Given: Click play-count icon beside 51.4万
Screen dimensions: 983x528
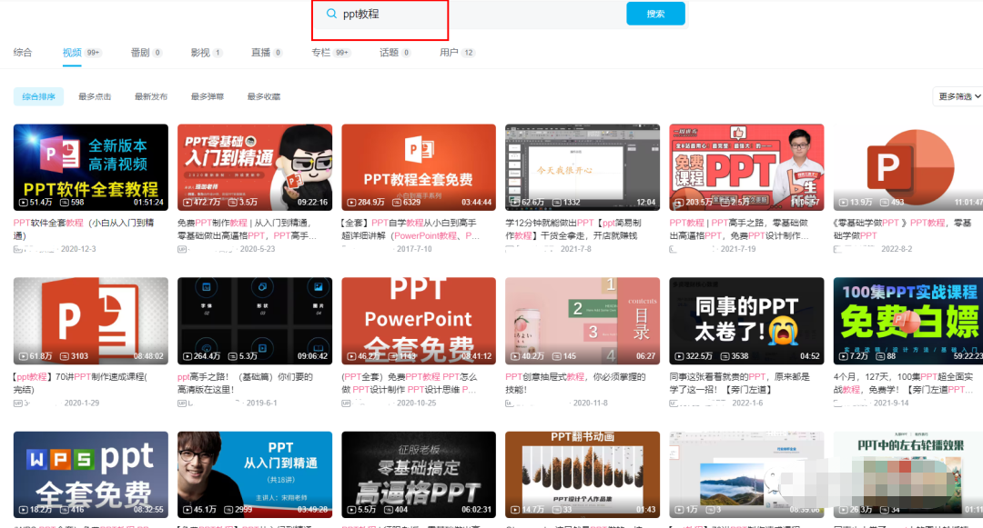Looking at the screenshot, I should point(23,203).
